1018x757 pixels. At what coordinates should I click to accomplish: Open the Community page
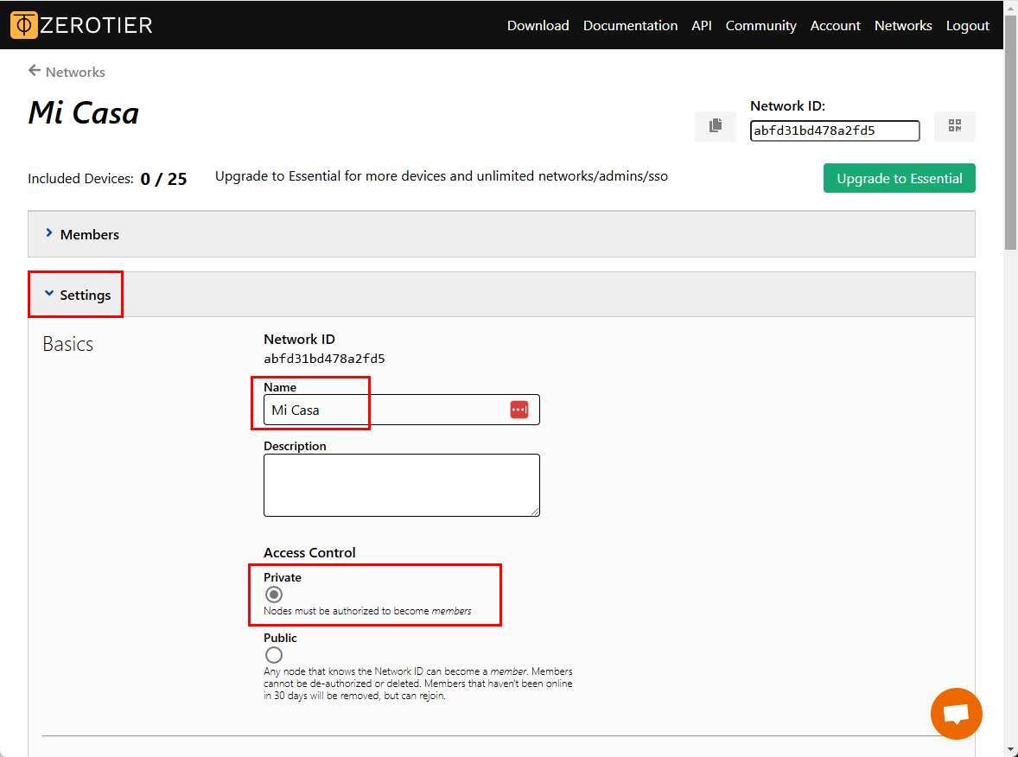click(760, 26)
